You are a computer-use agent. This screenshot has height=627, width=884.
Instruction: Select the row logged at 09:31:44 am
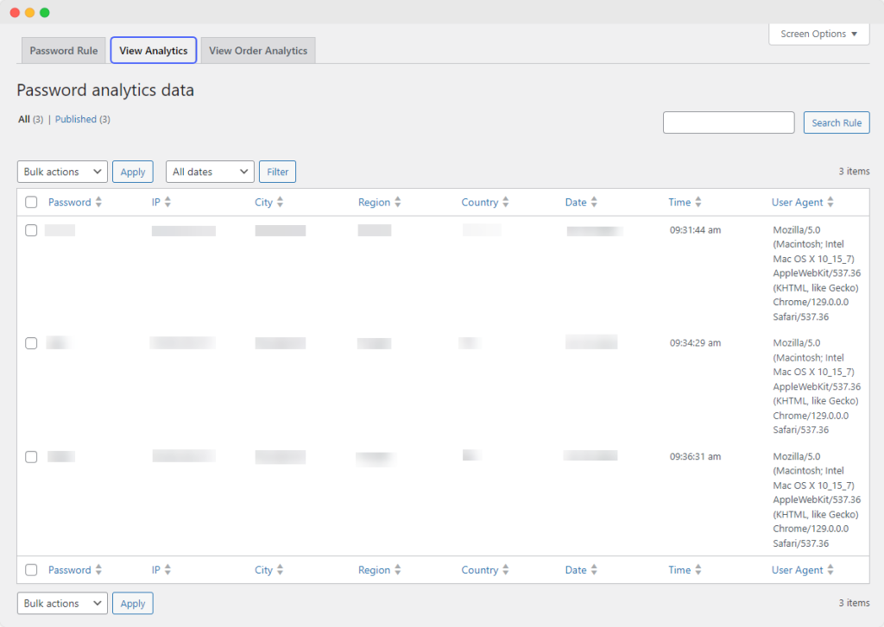(x=31, y=230)
